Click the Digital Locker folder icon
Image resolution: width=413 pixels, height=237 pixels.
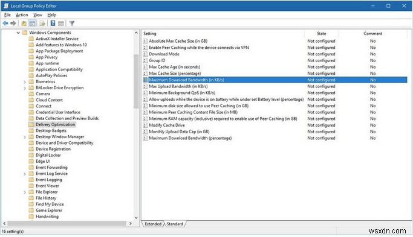[31, 155]
